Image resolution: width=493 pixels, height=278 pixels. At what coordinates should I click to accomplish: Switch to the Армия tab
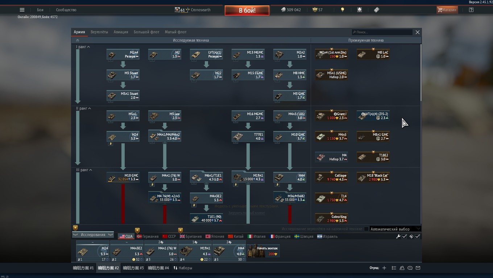pos(79,32)
